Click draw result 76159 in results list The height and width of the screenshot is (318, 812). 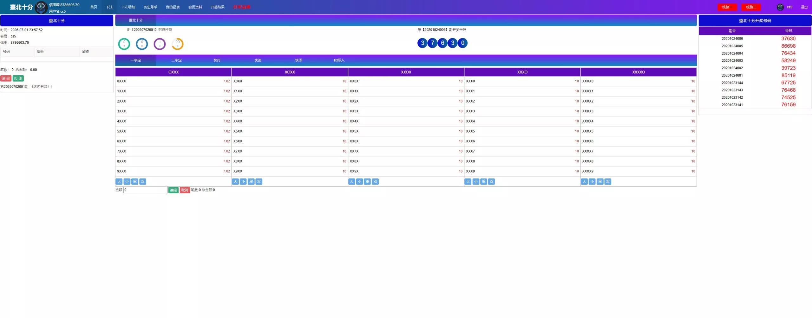coord(788,105)
